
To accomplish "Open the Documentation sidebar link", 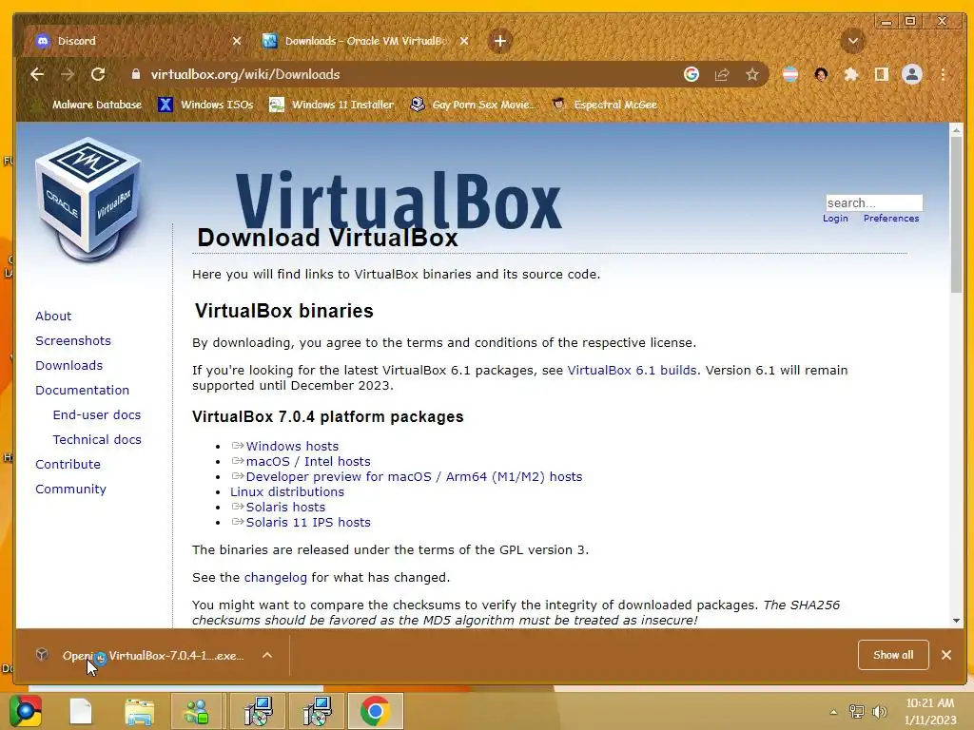I will coord(83,391).
